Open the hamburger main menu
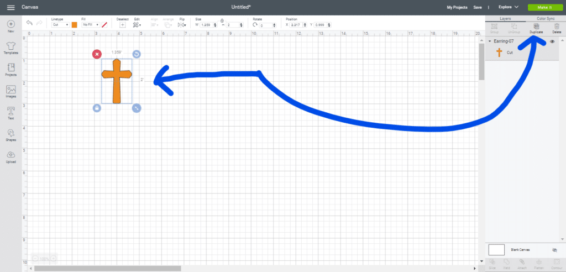 [x=11, y=7]
